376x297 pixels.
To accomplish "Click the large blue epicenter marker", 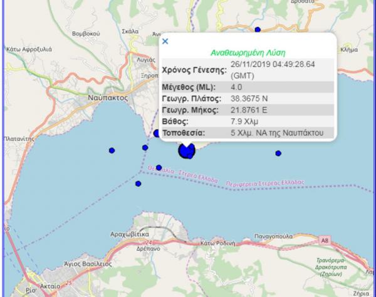I will (x=186, y=151).
